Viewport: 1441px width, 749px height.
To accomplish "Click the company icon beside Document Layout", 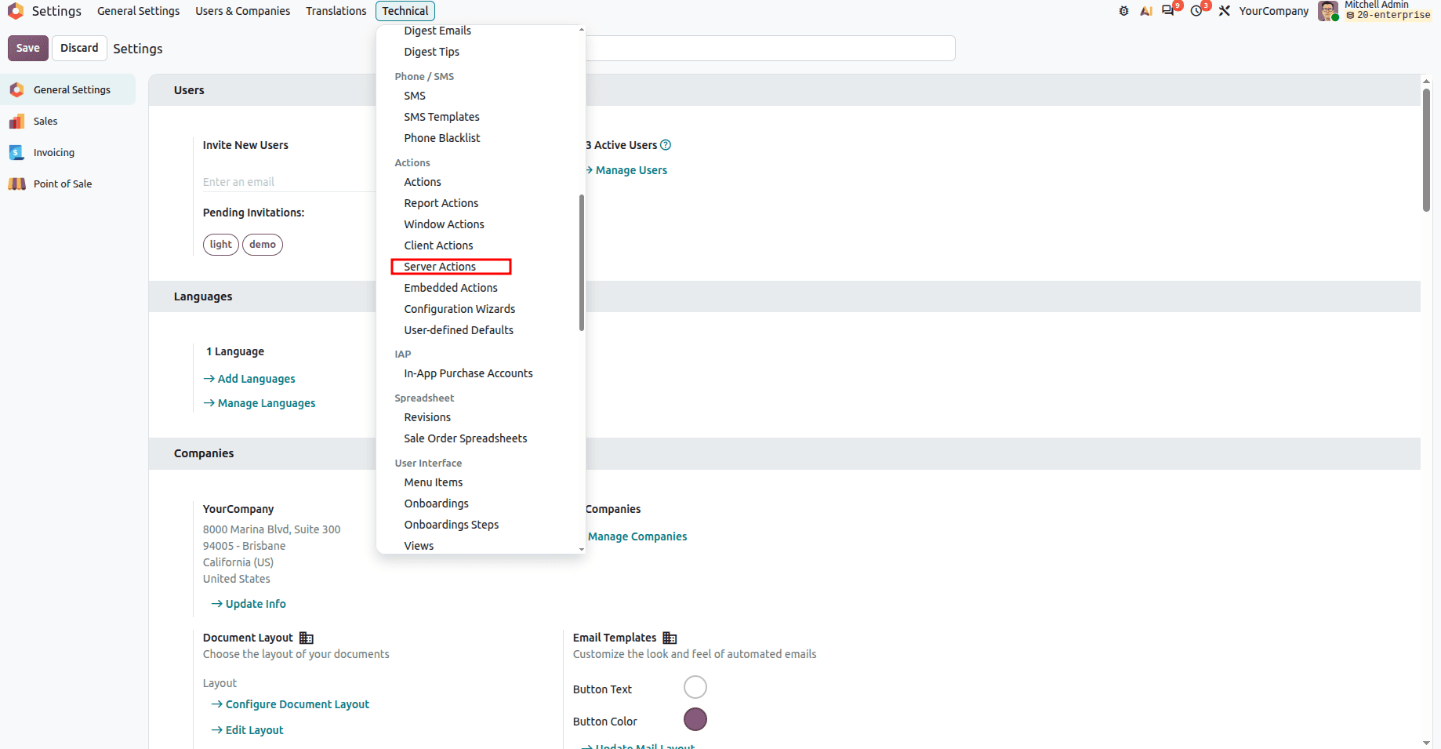I will point(307,638).
